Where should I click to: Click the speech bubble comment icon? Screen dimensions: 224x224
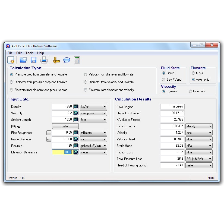[x=67, y=60]
